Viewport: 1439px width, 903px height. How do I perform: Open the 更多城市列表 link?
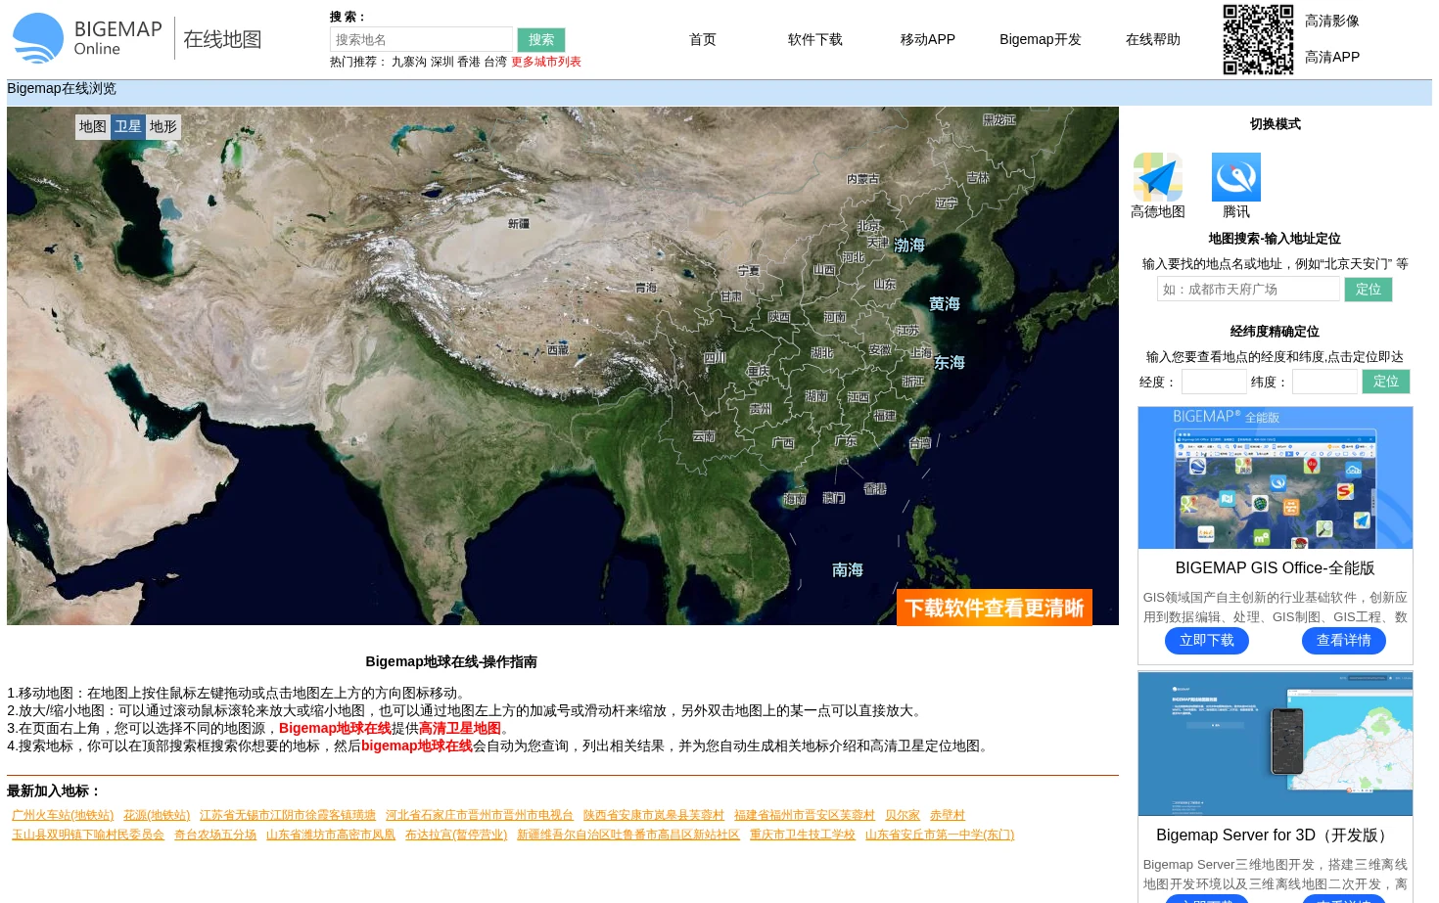tap(546, 62)
